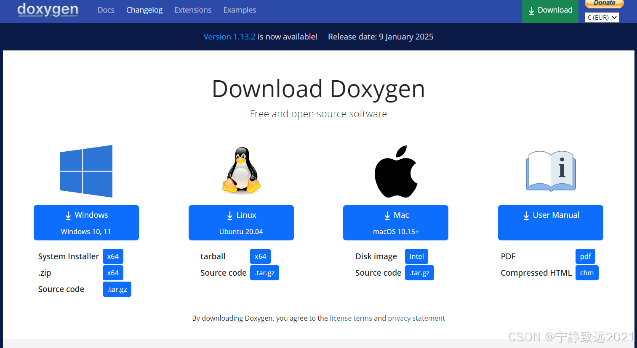The image size is (637, 348).
Task: Open the Docs menu item
Action: (106, 10)
